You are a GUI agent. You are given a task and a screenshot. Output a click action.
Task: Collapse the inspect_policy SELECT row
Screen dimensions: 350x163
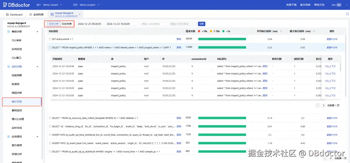coord(50,47)
